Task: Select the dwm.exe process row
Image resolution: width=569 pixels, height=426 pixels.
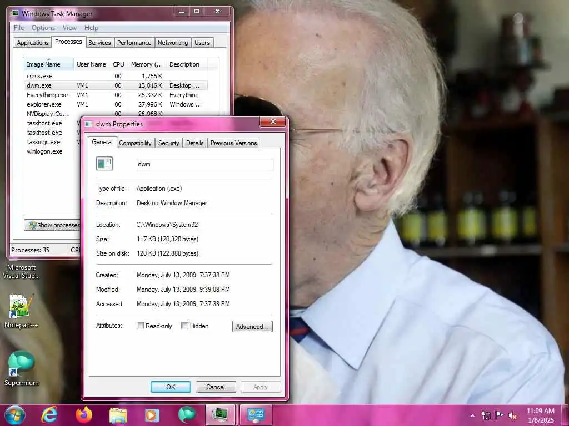Action: pyautogui.click(x=116, y=85)
